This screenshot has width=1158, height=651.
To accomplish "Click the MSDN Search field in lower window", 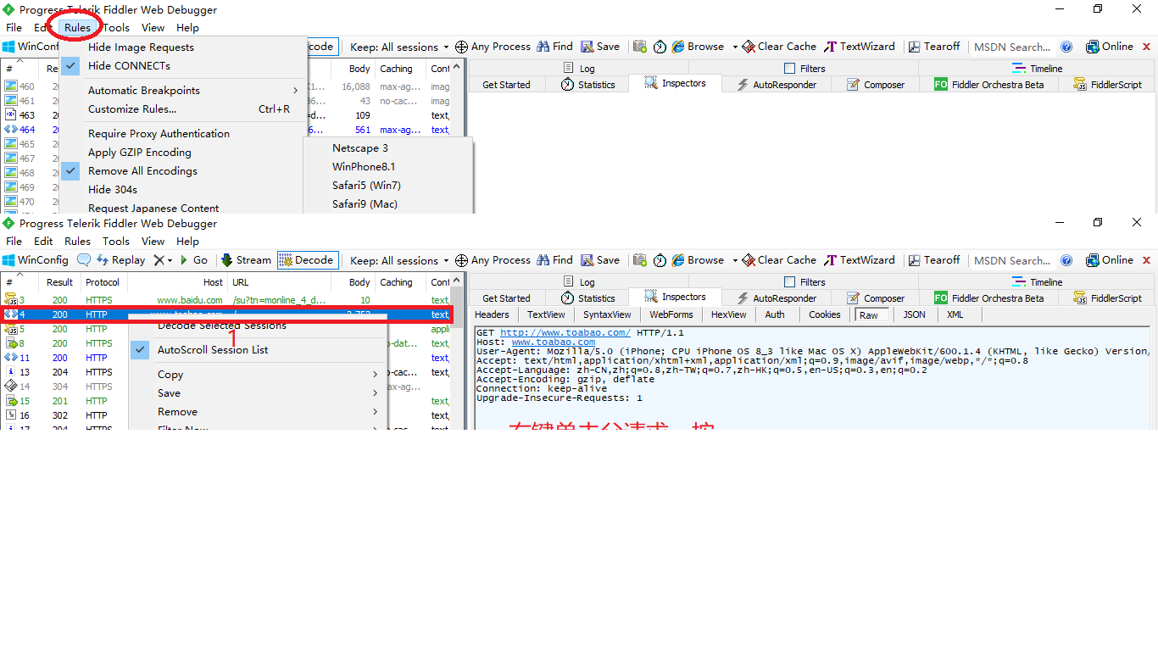I will (x=1012, y=260).
